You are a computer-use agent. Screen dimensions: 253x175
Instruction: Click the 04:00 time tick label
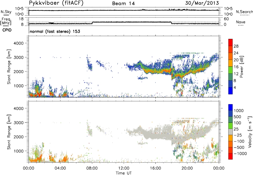click(60, 168)
